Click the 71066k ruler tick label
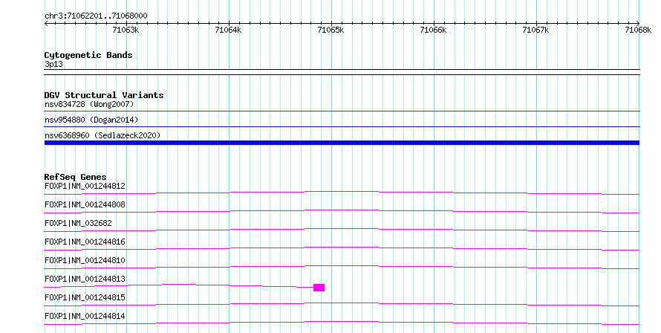The width and height of the screenshot is (661, 333). (433, 30)
